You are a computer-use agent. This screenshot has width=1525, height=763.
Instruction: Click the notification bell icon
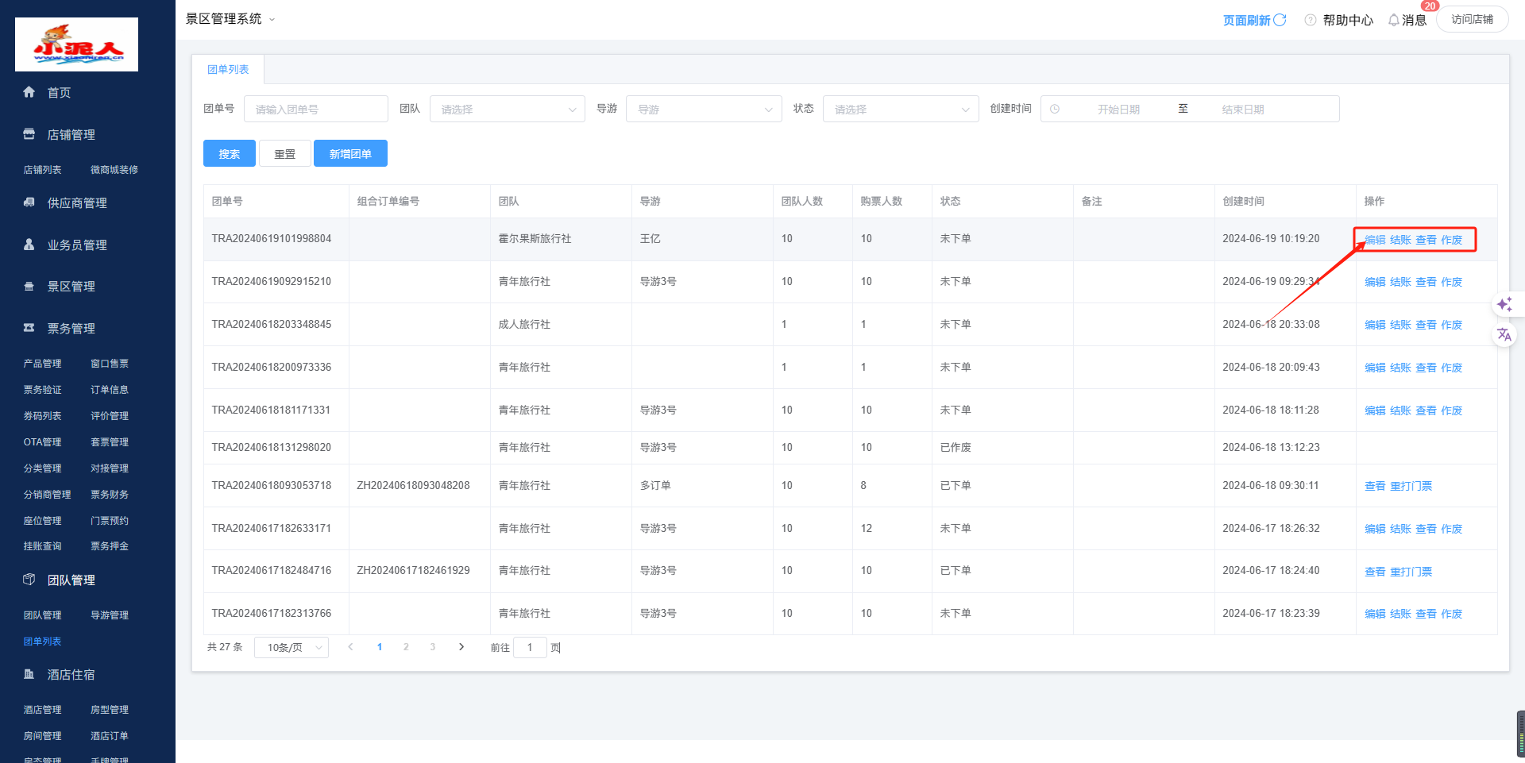point(1393,20)
